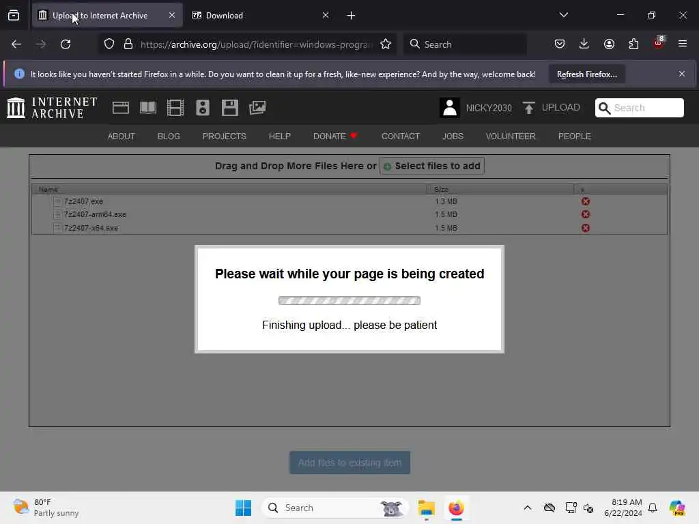This screenshot has height=524, width=699.
Task: Select the 7z2407-x64.exe file name
Action: click(91, 228)
